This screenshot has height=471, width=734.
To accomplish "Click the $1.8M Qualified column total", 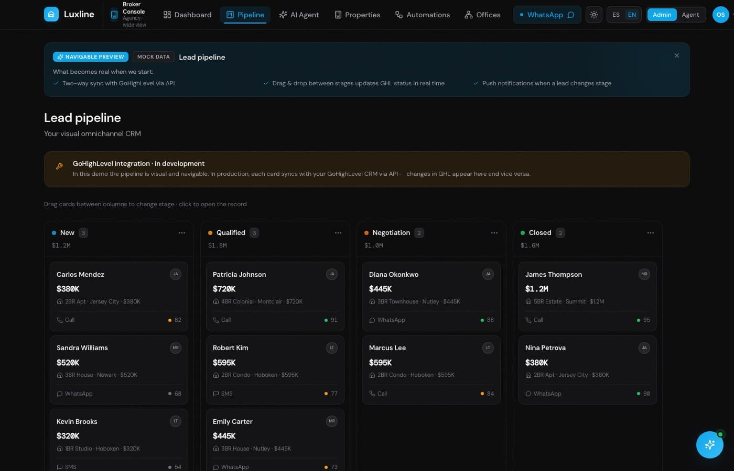I will tap(218, 245).
